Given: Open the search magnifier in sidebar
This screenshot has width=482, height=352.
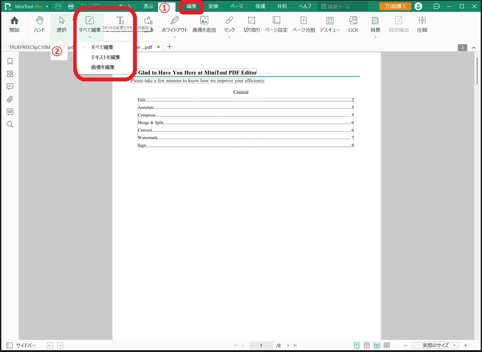Looking at the screenshot, I should click(10, 124).
